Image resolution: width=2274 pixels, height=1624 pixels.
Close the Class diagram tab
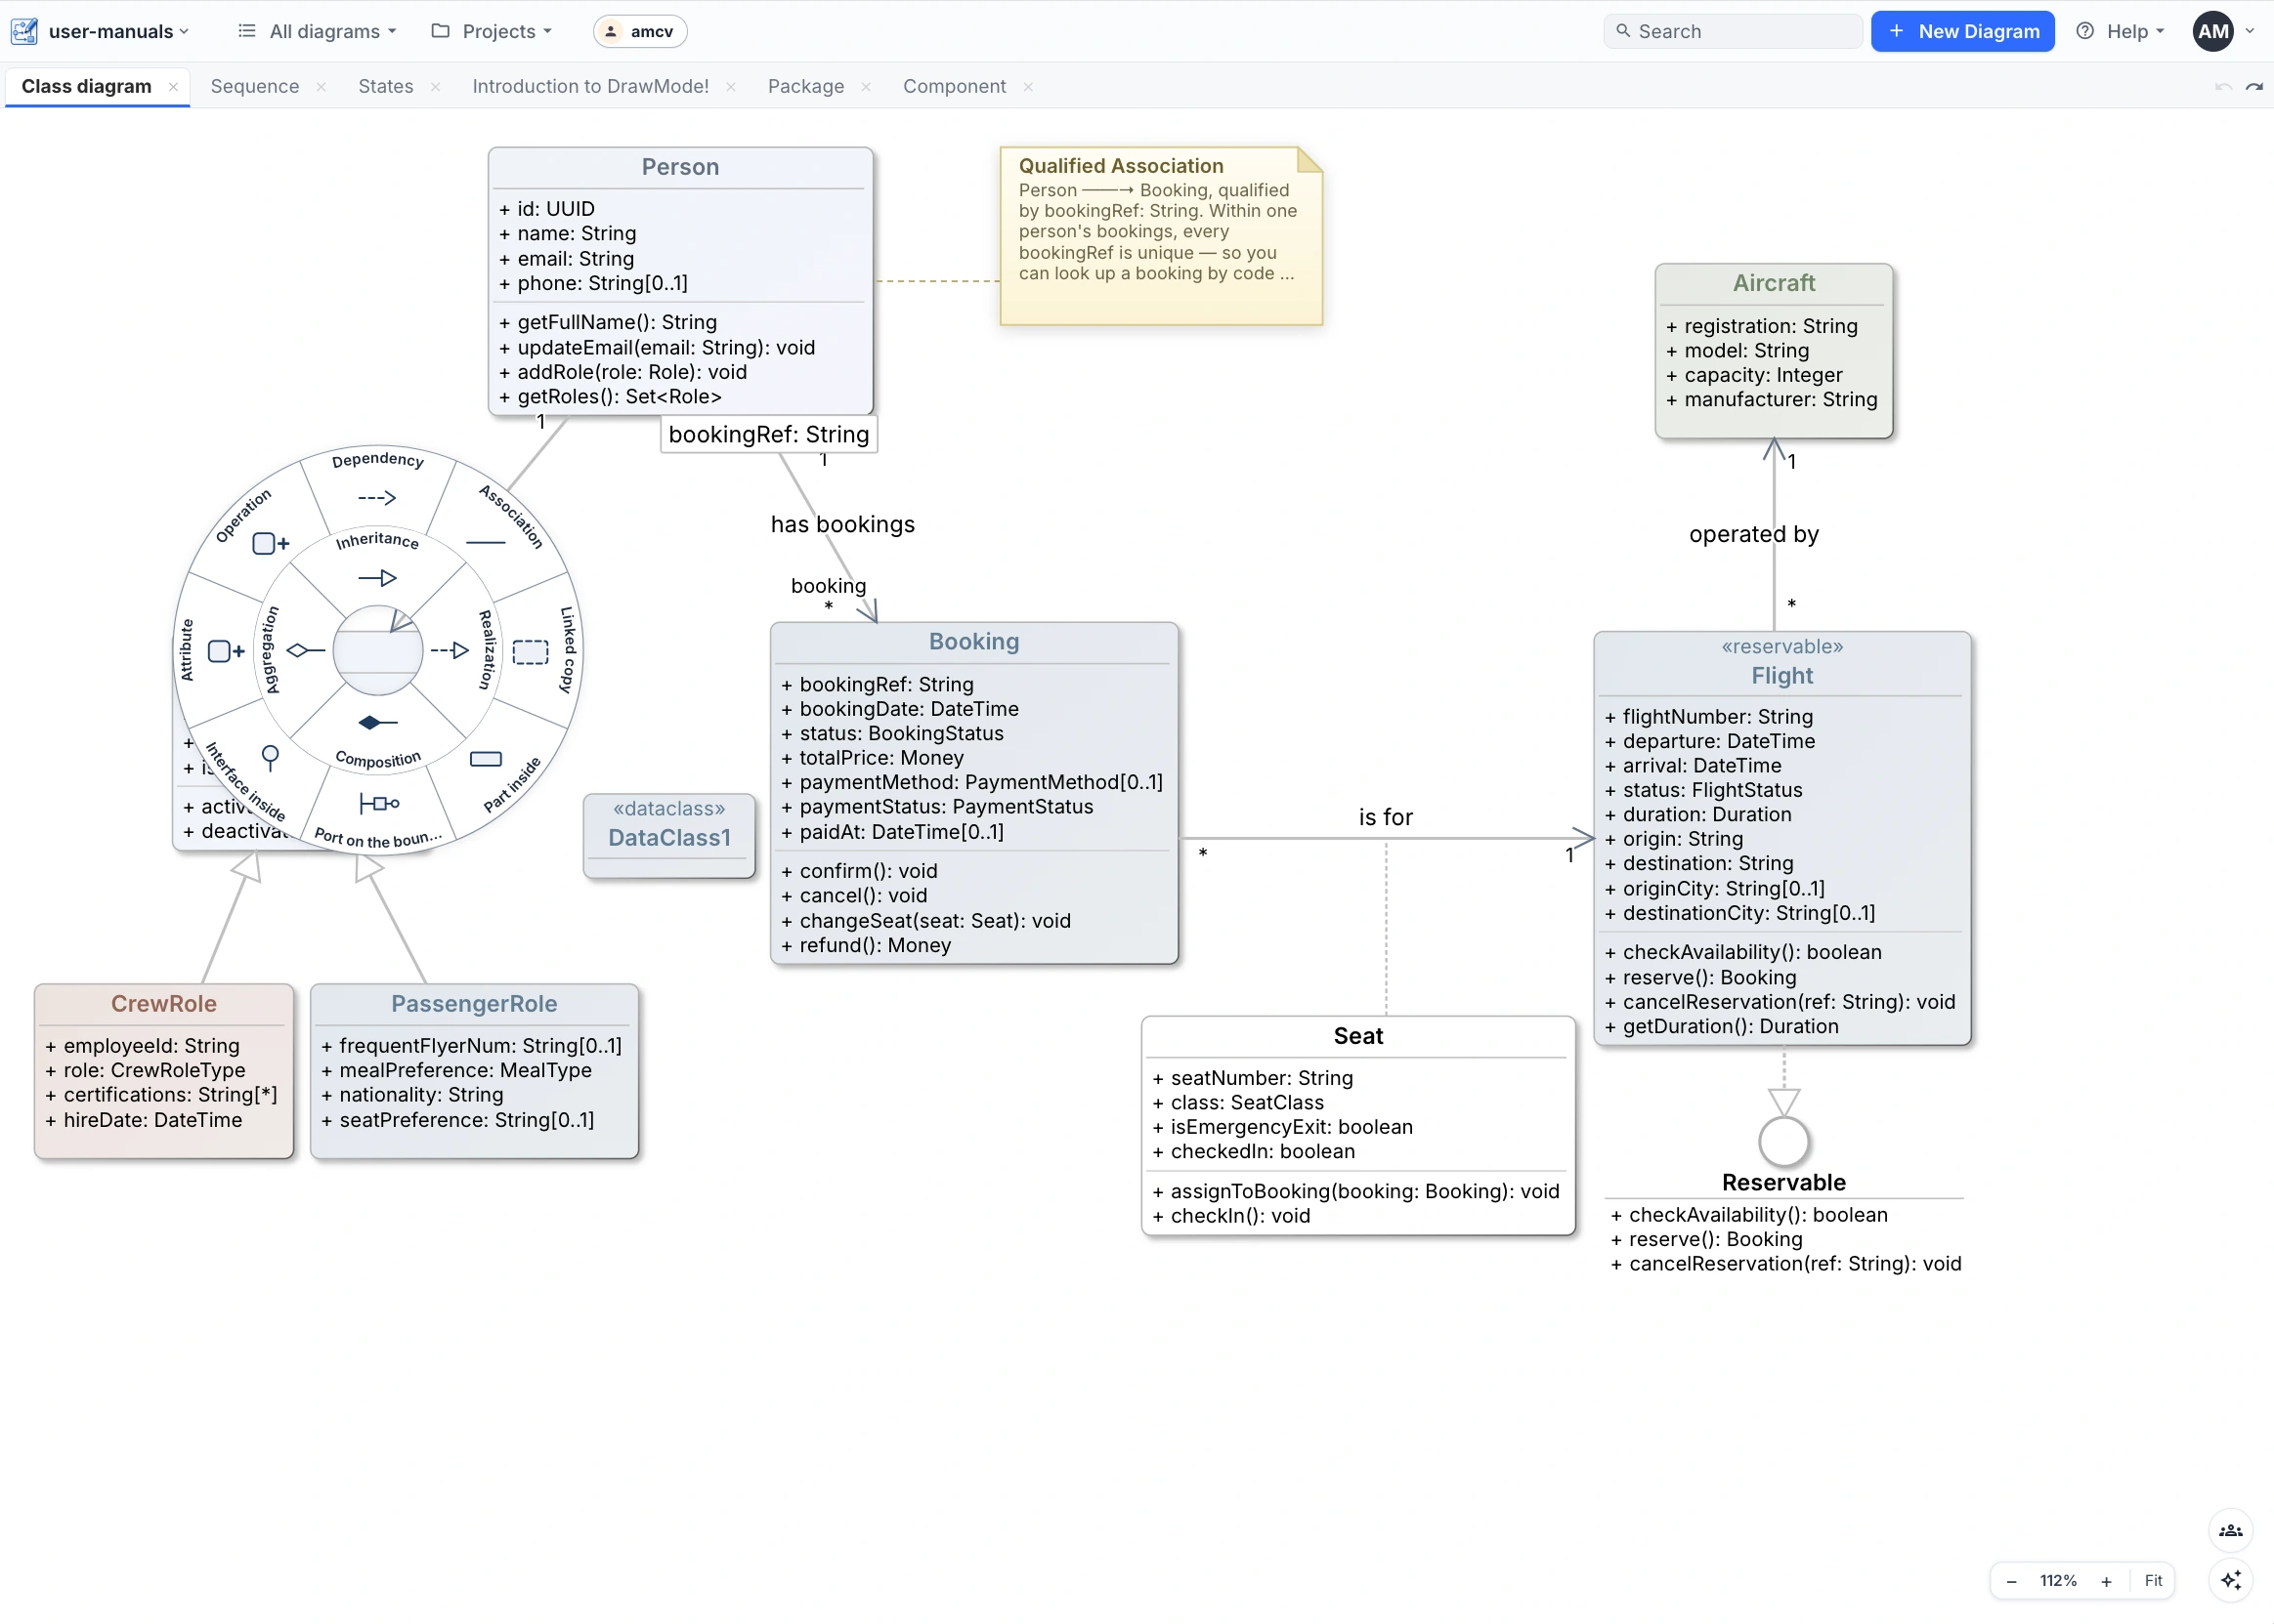coord(173,87)
